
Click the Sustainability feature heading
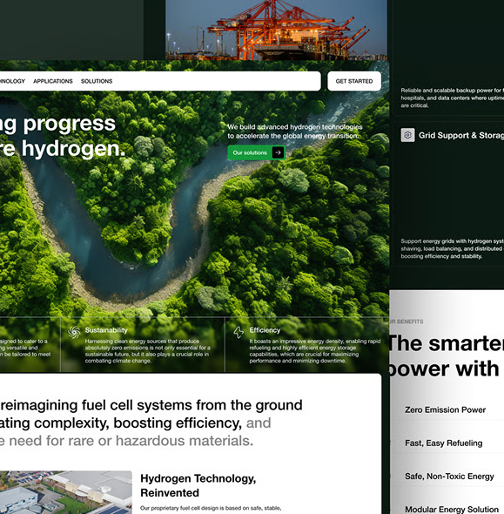[106, 330]
